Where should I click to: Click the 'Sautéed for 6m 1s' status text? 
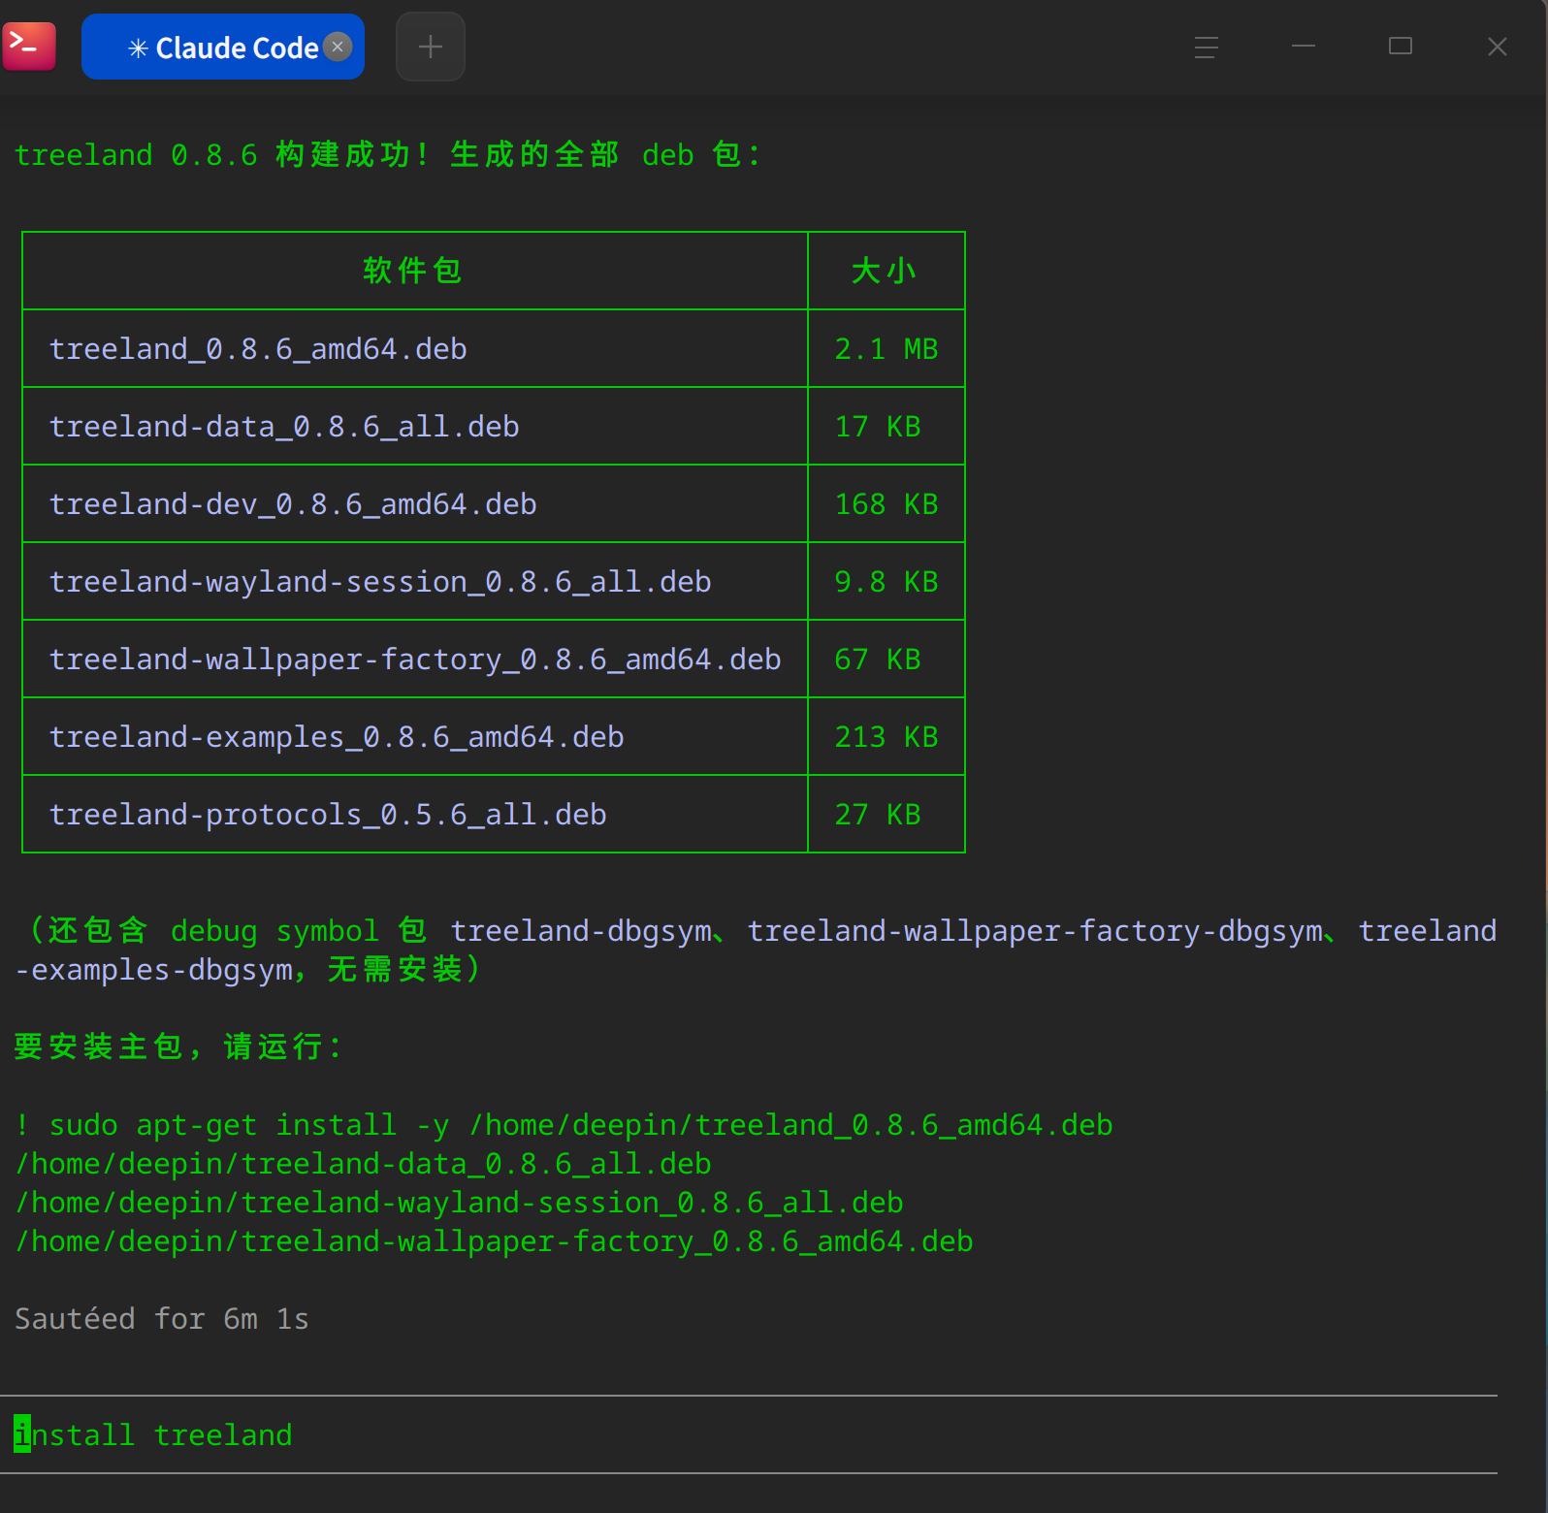pyautogui.click(x=162, y=1319)
